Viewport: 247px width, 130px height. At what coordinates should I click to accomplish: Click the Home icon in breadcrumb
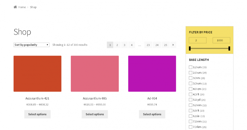click(15, 7)
